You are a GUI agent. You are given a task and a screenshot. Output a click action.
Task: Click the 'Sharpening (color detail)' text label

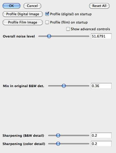point(24,144)
